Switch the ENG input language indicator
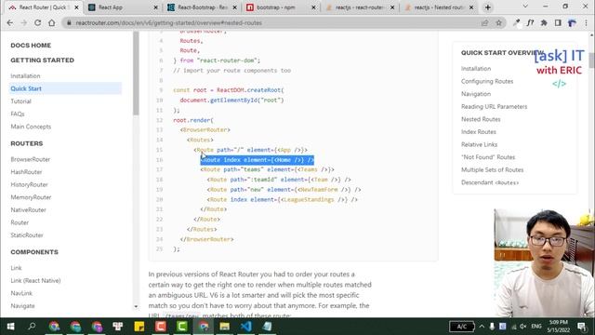 (x=536, y=327)
